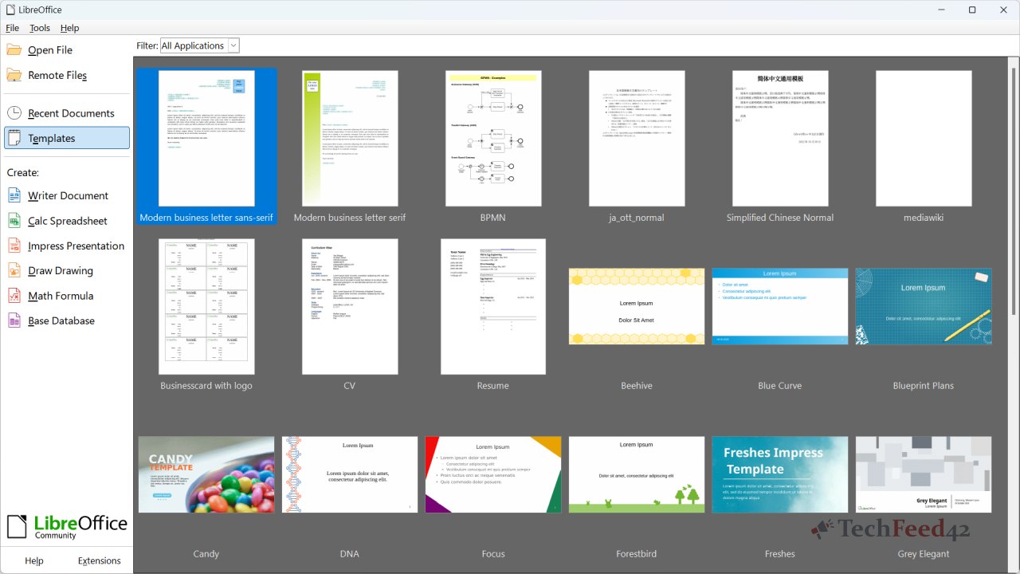Click the 'Focus' template name label
This screenshot has width=1020, height=574.
click(493, 554)
